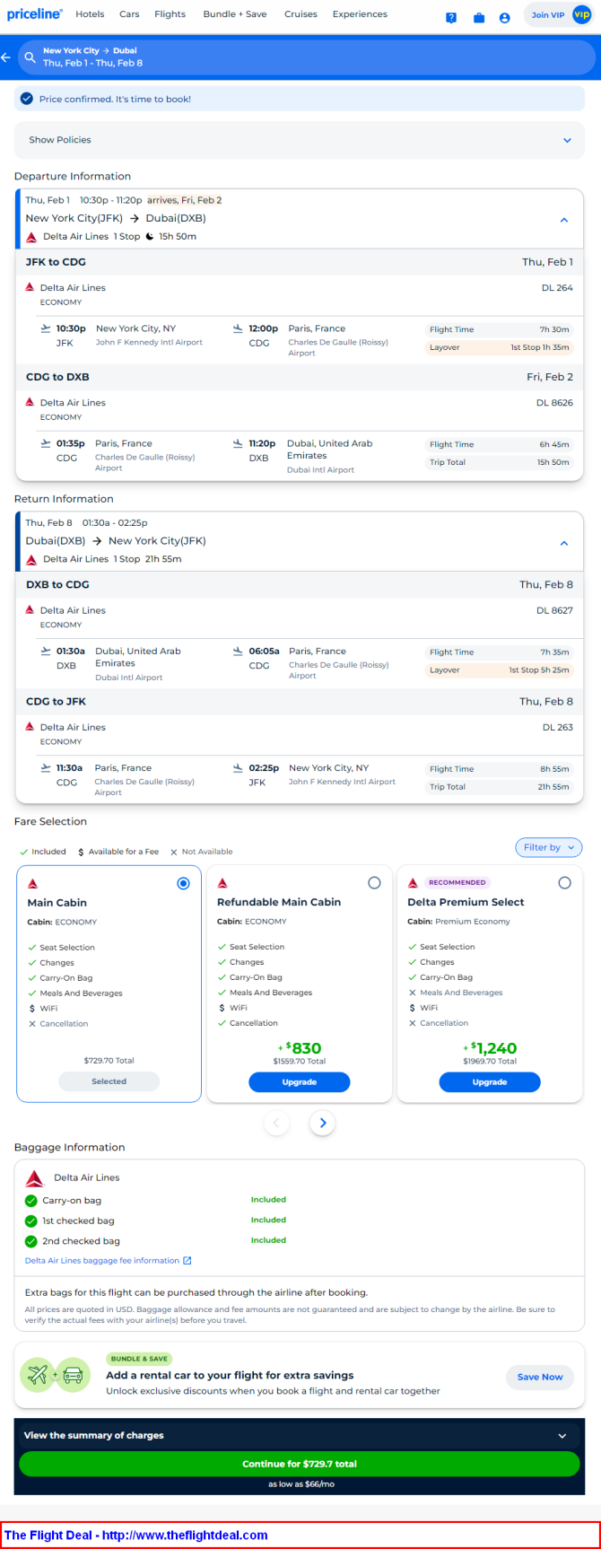Viewport: 601px width, 1549px height.
Task: Select the Main Cabin fare radio button
Action: pos(184,884)
